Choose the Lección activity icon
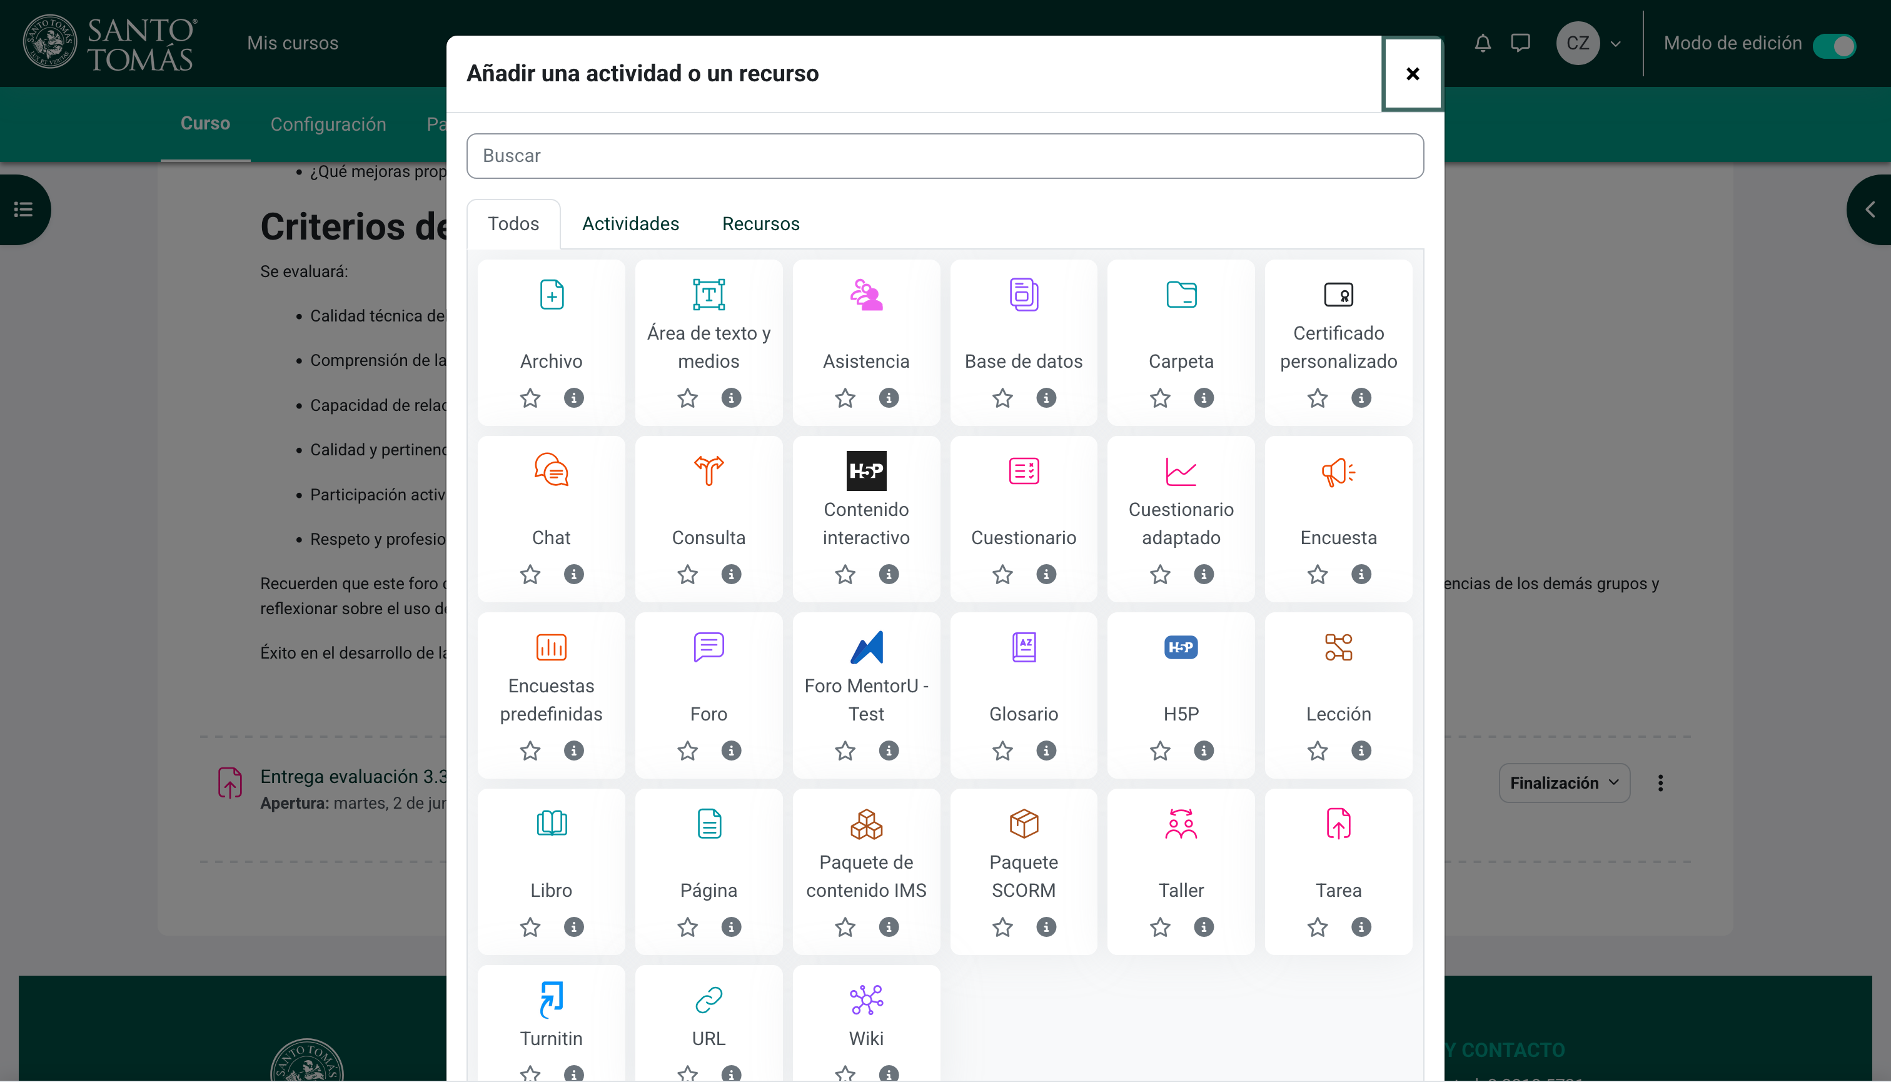 (1339, 647)
